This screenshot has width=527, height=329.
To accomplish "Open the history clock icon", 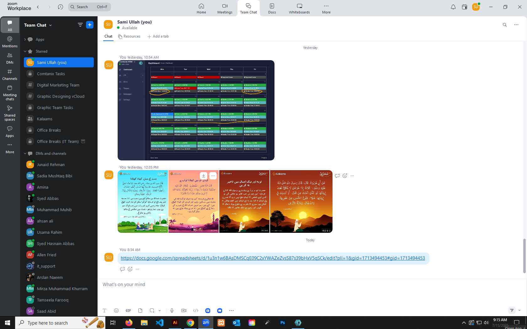I will (61, 7).
